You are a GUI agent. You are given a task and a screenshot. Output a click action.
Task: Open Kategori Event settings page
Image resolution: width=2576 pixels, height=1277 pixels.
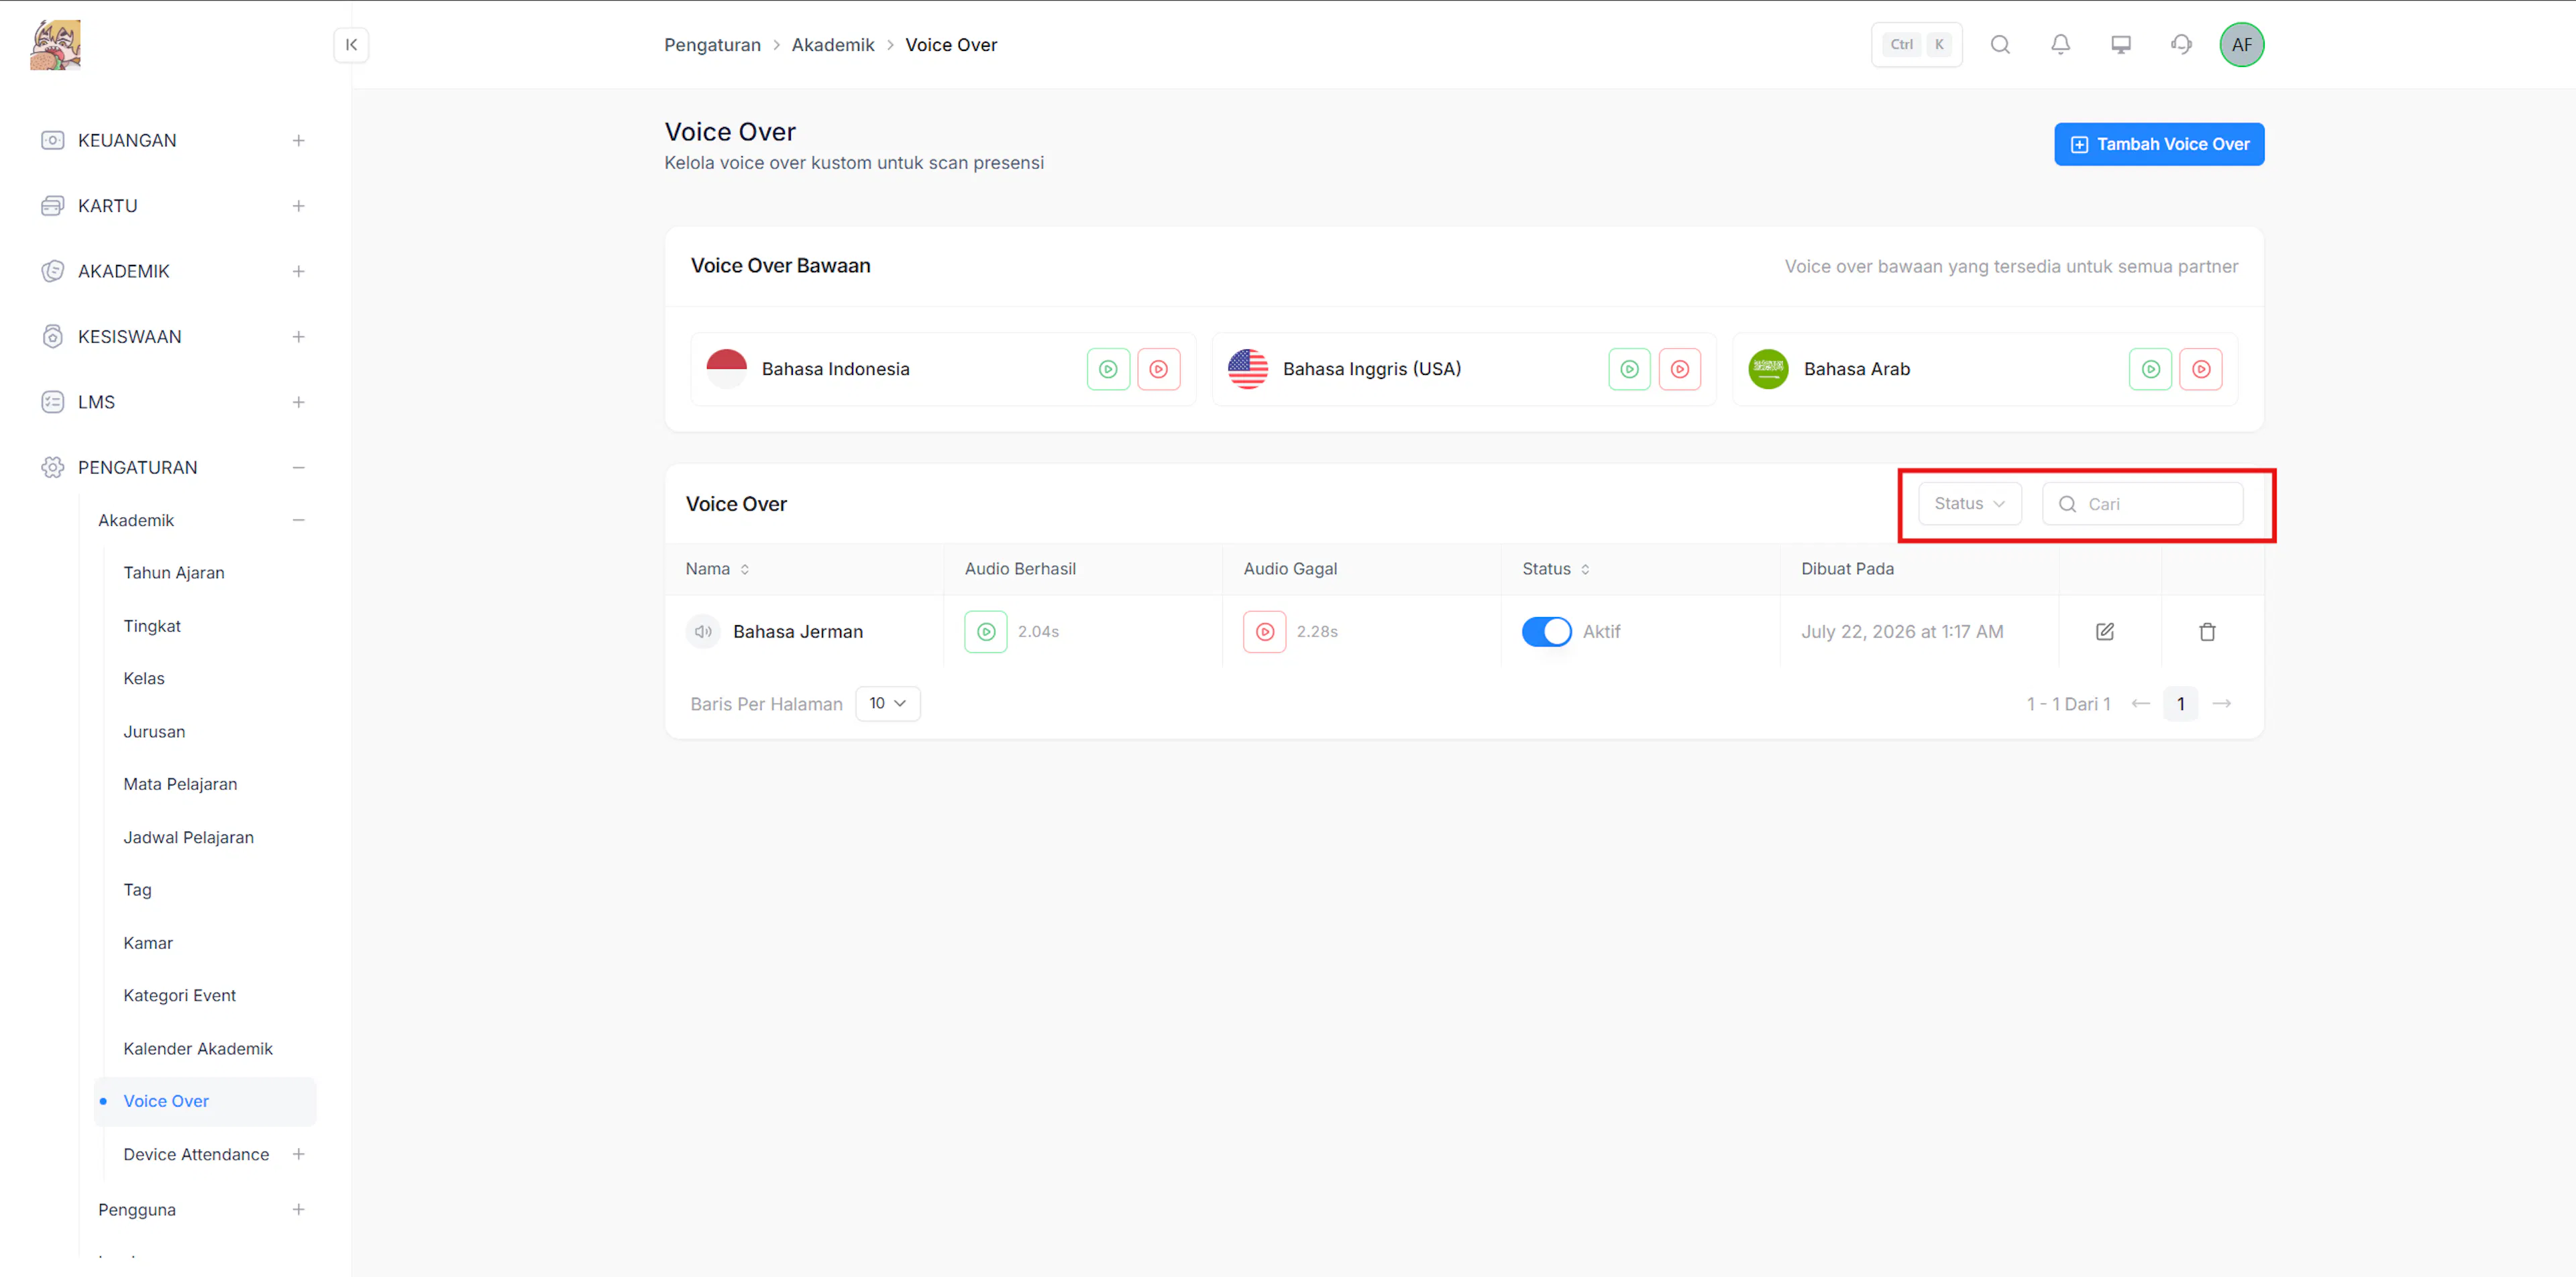click(179, 996)
